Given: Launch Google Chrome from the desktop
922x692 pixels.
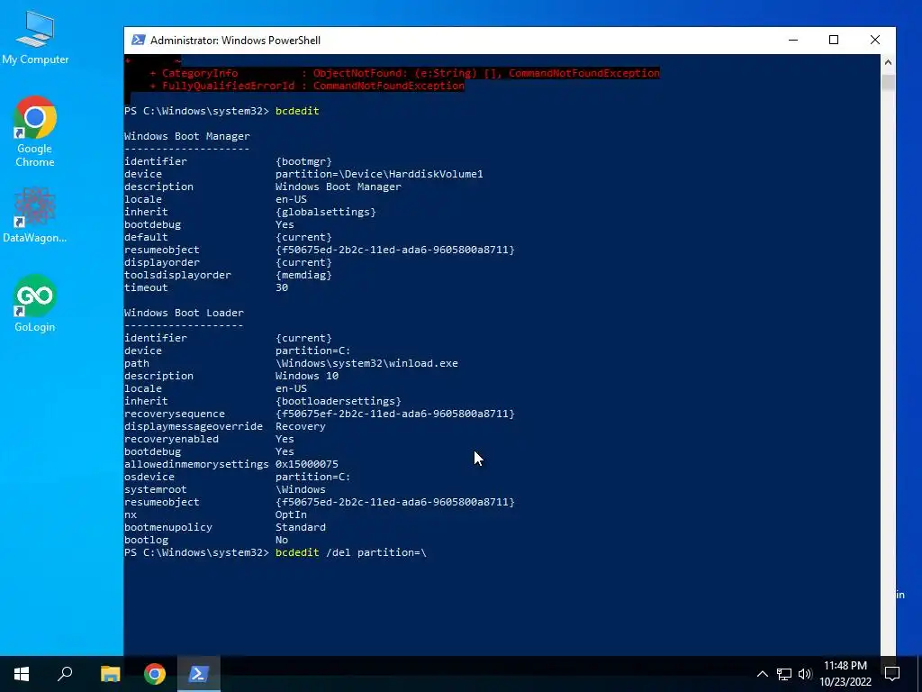Looking at the screenshot, I should click(x=35, y=132).
